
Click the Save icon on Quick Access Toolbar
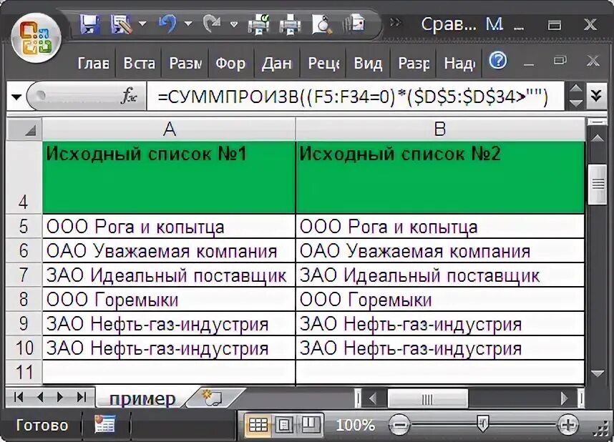89,22
